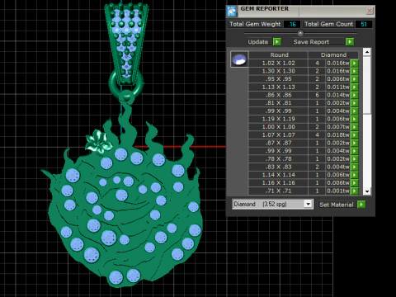Viewport: 396px width, 297px height.
Task: Select the round gem shape thumbnail
Action: pyautogui.click(x=239, y=59)
